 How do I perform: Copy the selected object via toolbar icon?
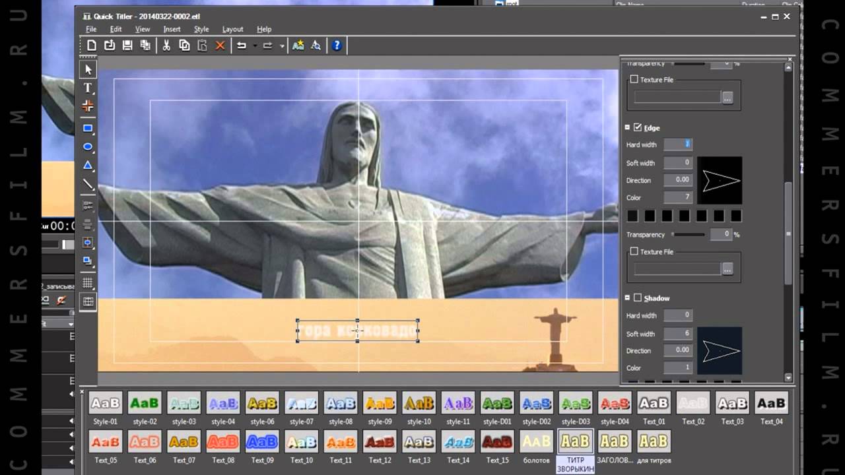click(184, 46)
